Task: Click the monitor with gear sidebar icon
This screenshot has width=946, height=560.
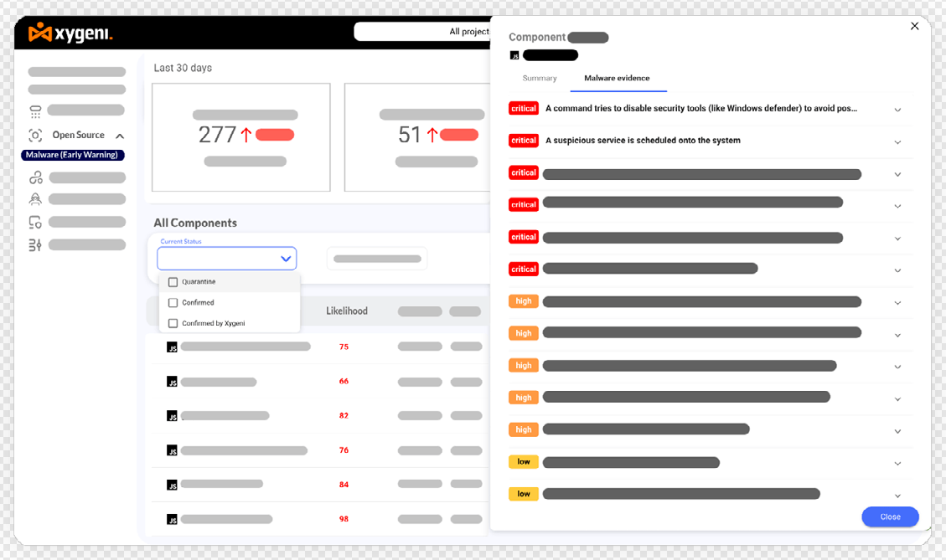Action: click(35, 223)
